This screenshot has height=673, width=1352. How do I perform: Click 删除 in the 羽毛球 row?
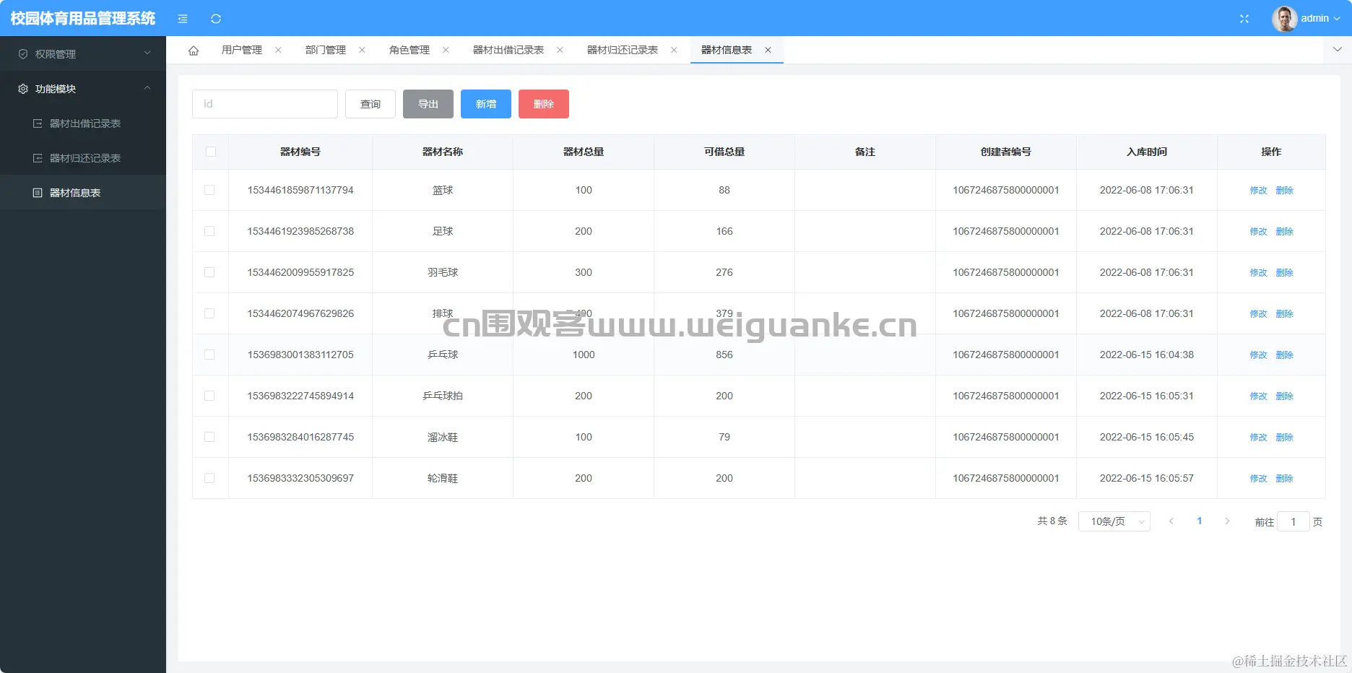point(1284,273)
